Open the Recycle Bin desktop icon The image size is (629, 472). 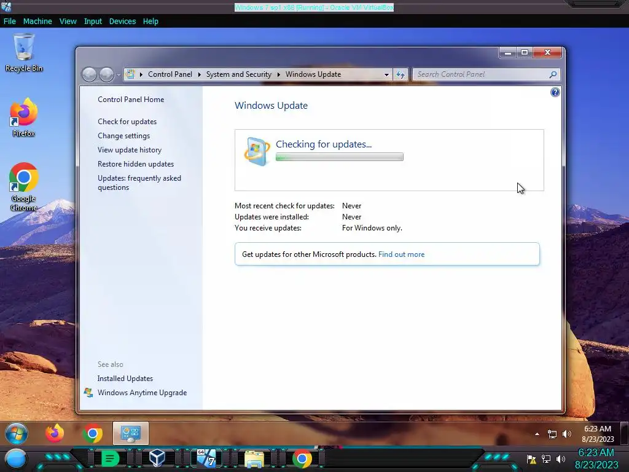[24, 53]
